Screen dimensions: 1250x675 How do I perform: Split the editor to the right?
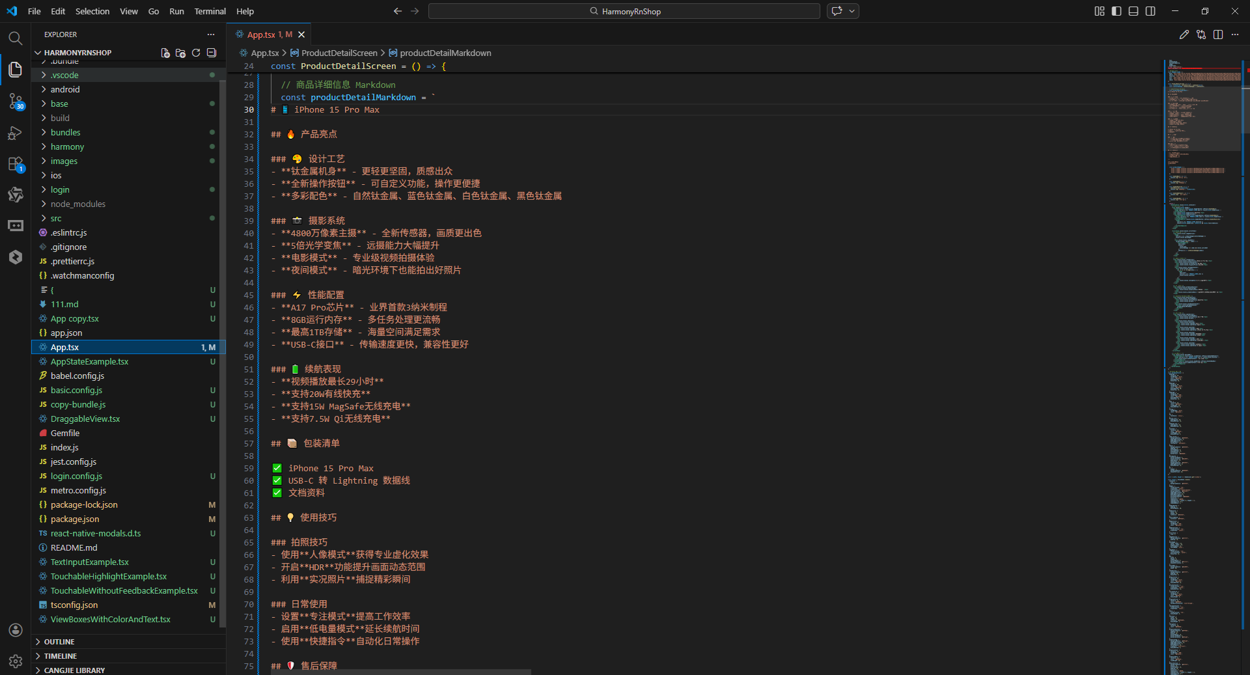pos(1218,34)
